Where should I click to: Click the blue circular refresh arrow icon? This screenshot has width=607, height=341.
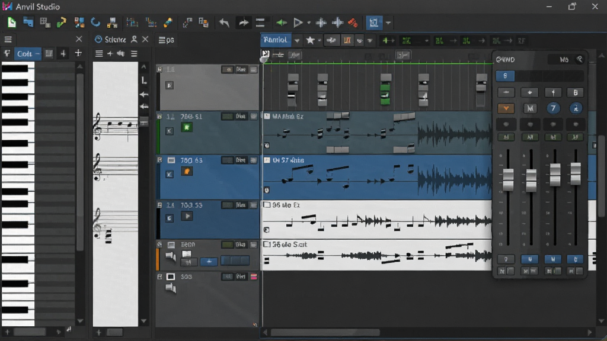pyautogui.click(x=95, y=22)
